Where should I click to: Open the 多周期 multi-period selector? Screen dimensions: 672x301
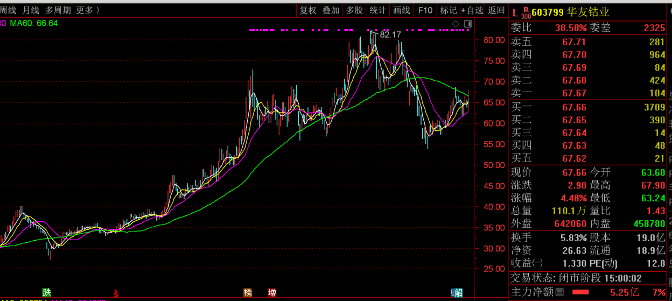(x=58, y=10)
